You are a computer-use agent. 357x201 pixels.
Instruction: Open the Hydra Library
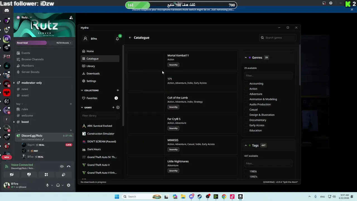coord(100,66)
